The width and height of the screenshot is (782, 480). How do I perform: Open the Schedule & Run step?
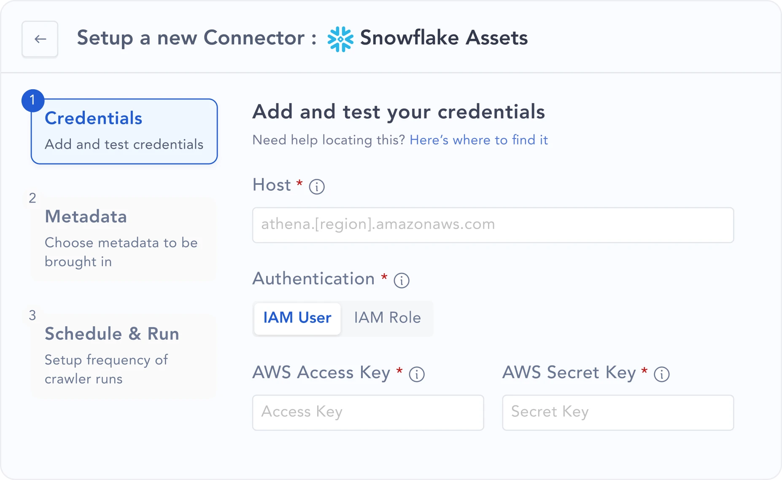(123, 356)
